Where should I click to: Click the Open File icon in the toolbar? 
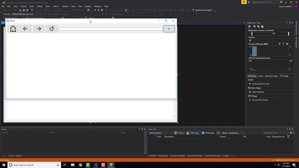[20, 10]
